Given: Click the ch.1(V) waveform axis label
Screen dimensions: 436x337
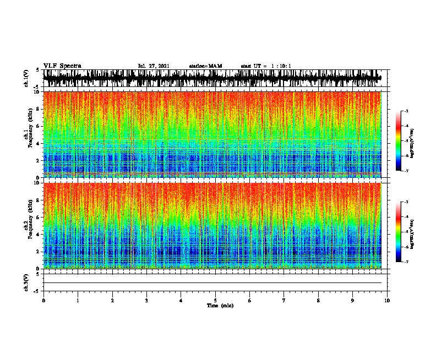Looking at the screenshot, I should tap(26, 78).
